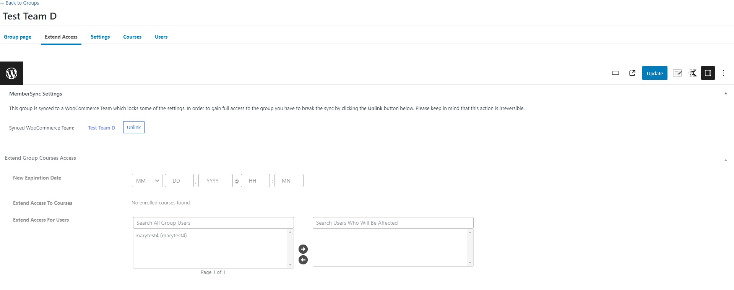This screenshot has height=290, width=734.
Task: Open the Test Team D synced team link
Action: pyautogui.click(x=101, y=128)
